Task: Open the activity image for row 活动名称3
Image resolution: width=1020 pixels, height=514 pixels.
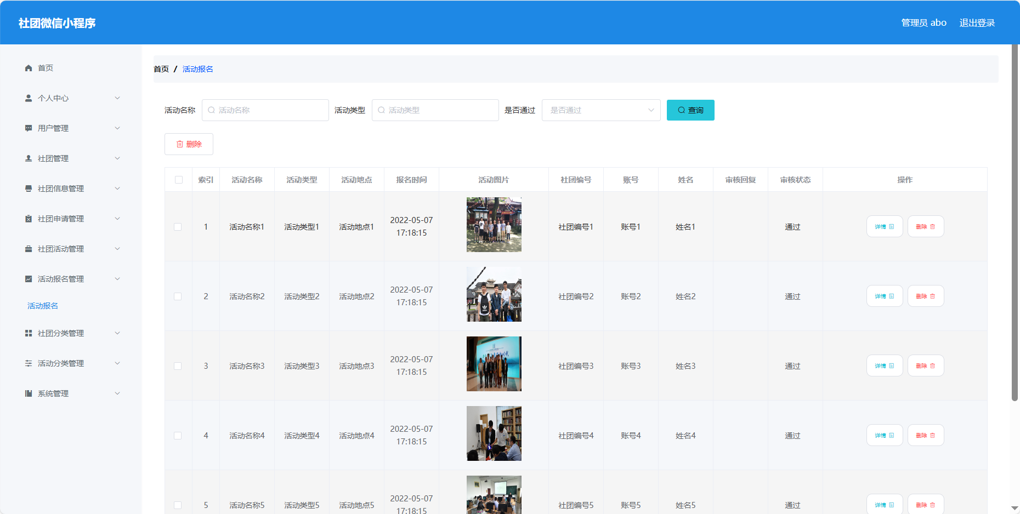Action: [x=494, y=364]
